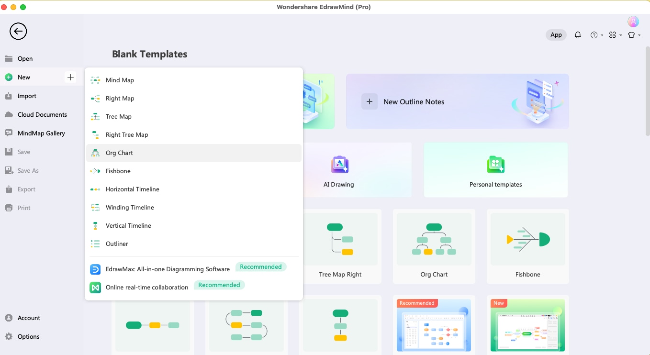Open the notifications bell
Image resolution: width=650 pixels, height=355 pixels.
(578, 35)
